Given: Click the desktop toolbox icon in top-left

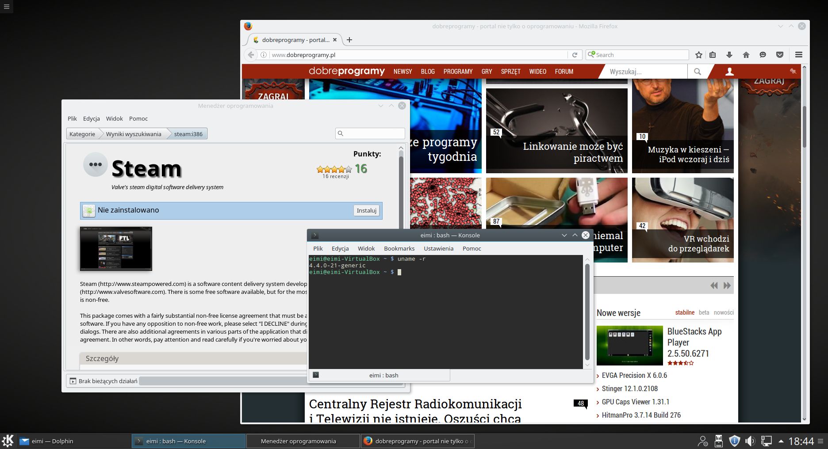Looking at the screenshot, I should 6,6.
